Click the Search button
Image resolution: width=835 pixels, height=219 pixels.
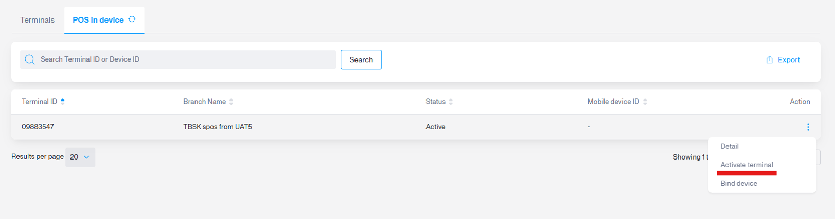tap(361, 59)
